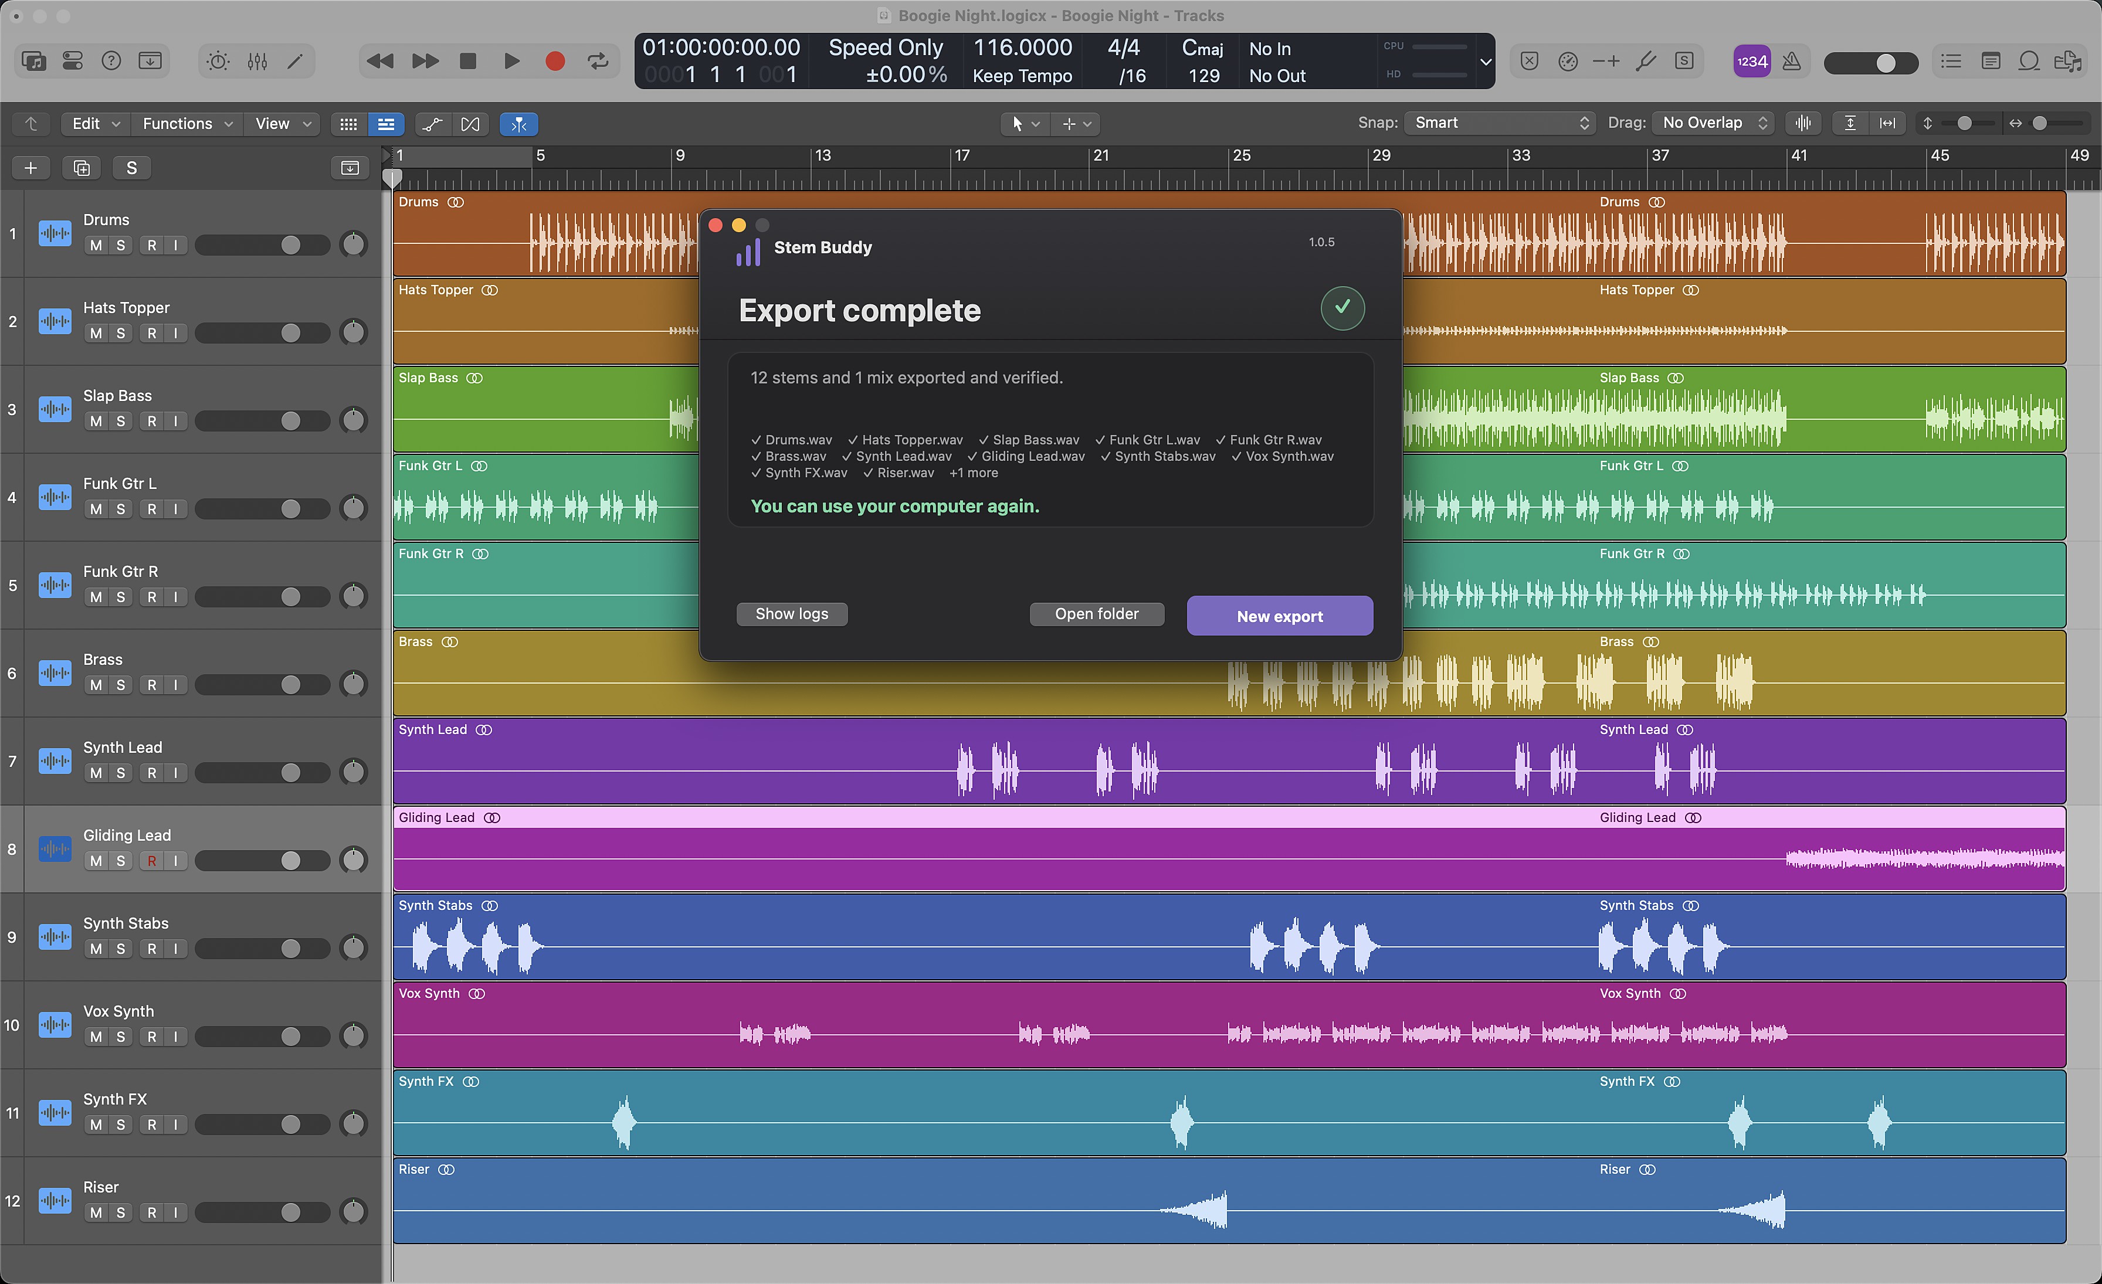Open the Note Pads icon
This screenshot has width=2102, height=1284.
[x=1990, y=62]
